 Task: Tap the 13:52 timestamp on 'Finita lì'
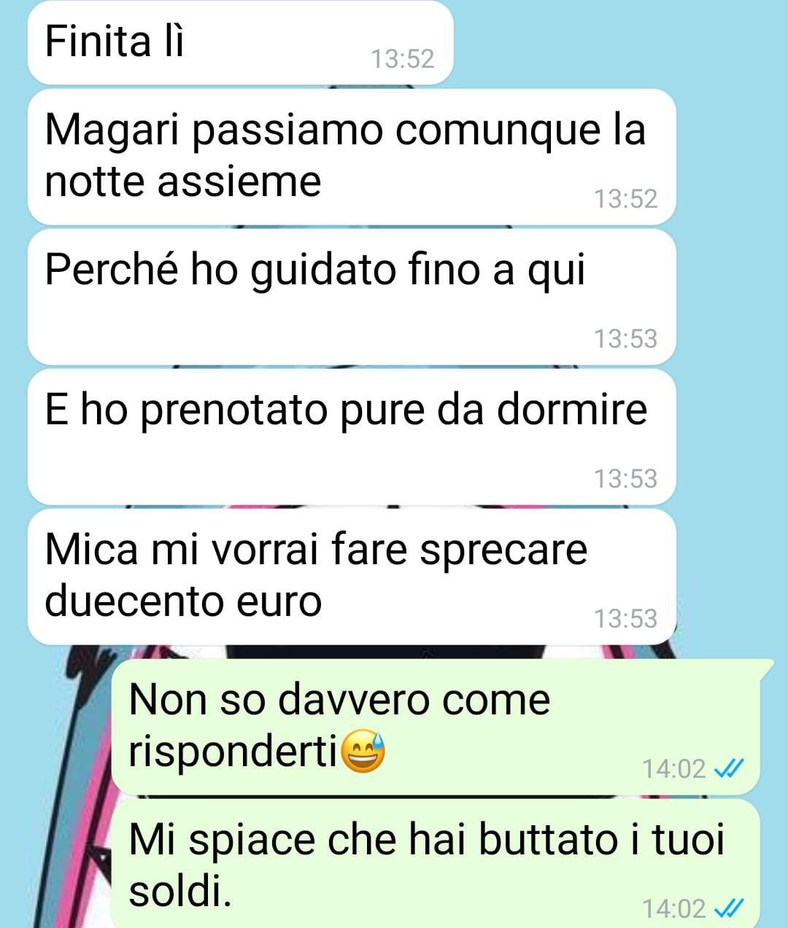[x=402, y=58]
